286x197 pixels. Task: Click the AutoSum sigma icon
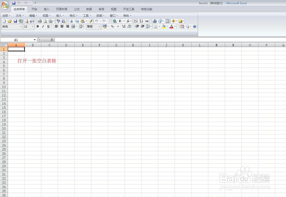click(120, 21)
